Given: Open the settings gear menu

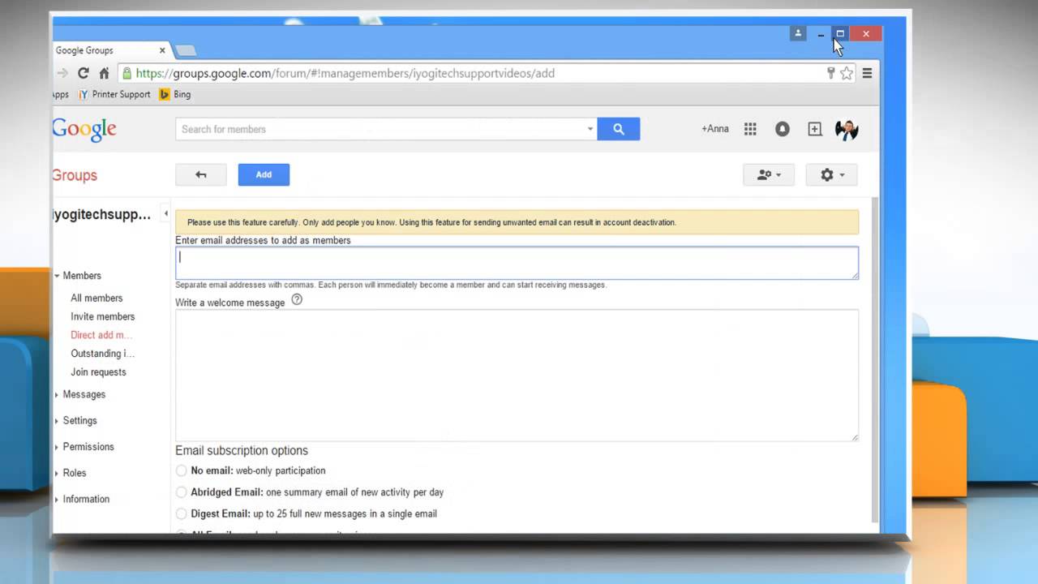Looking at the screenshot, I should (x=831, y=174).
